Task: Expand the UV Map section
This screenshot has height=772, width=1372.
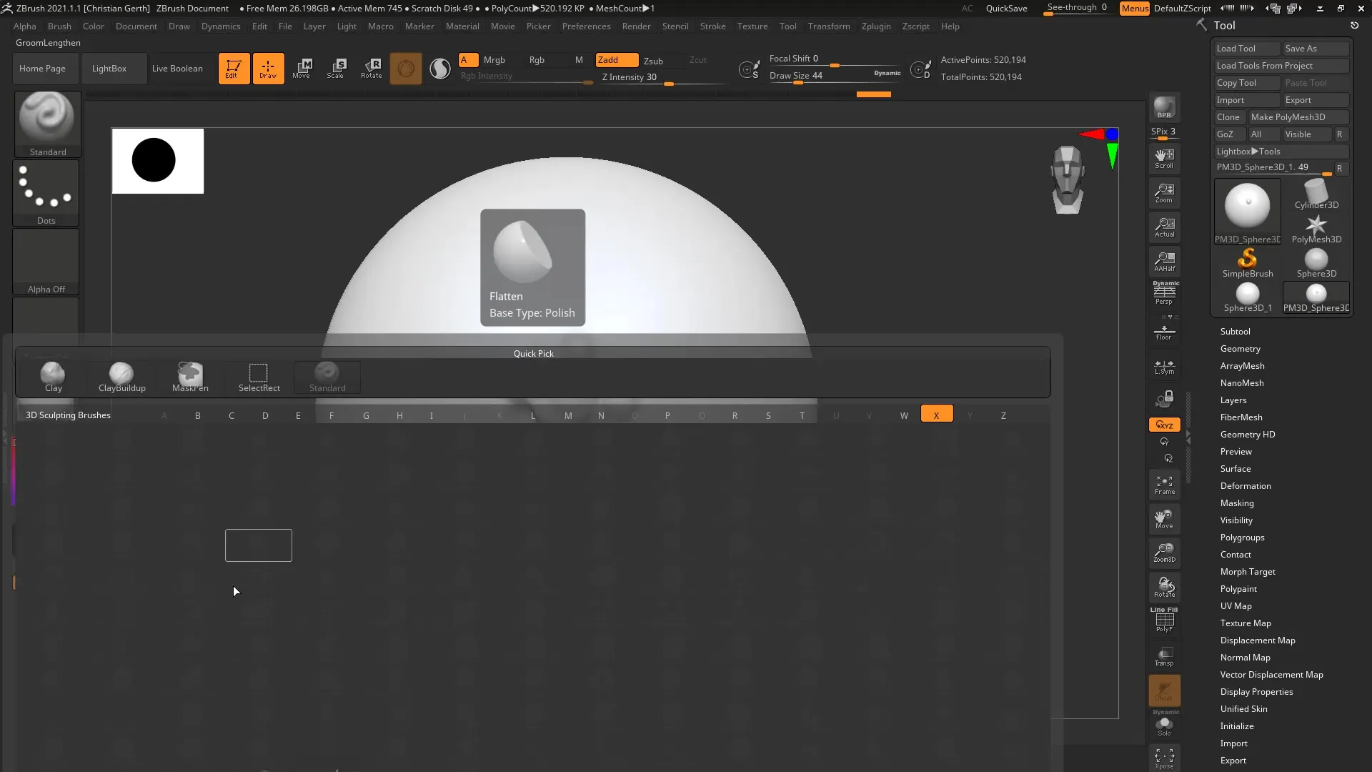Action: pos(1236,606)
